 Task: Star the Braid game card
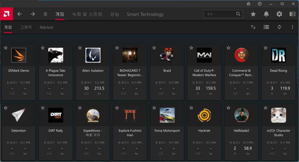click(x=154, y=48)
